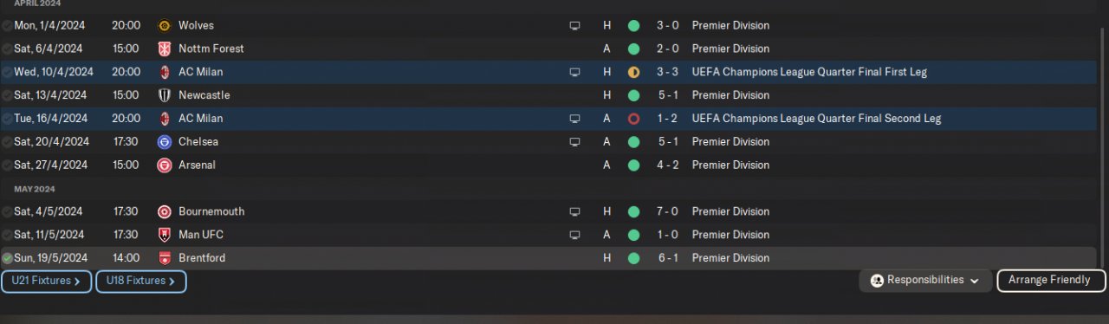Click the Brentford club badge icon

165,258
